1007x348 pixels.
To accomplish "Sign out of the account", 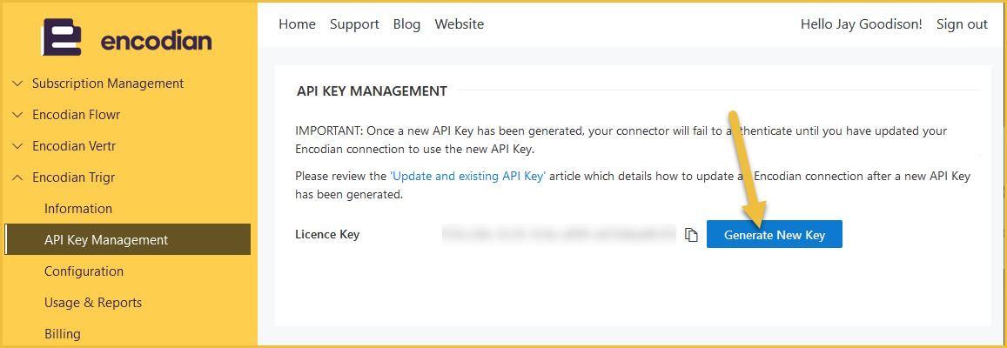I will (x=962, y=23).
